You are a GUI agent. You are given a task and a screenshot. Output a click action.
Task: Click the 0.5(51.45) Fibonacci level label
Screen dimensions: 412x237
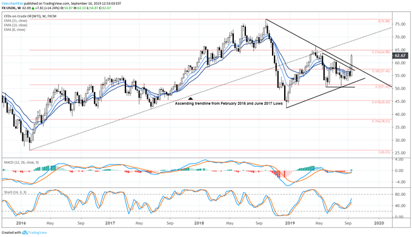(x=382, y=87)
